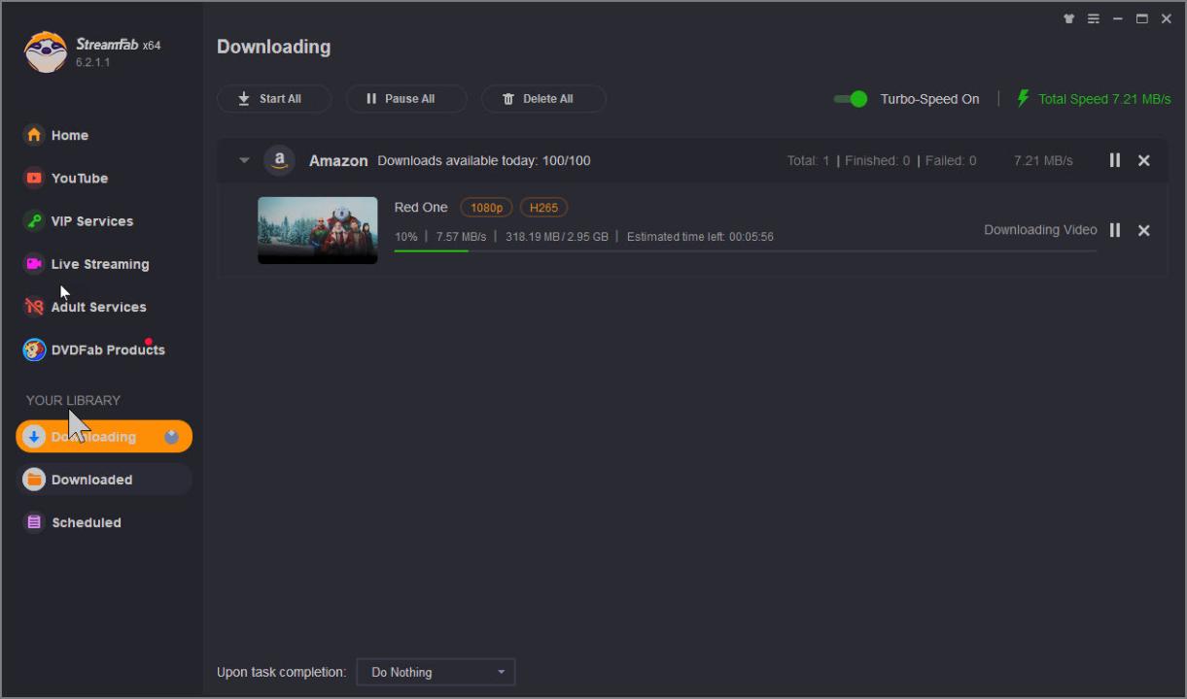Open the Home section
Viewport: 1187px width, 699px height.
point(56,135)
